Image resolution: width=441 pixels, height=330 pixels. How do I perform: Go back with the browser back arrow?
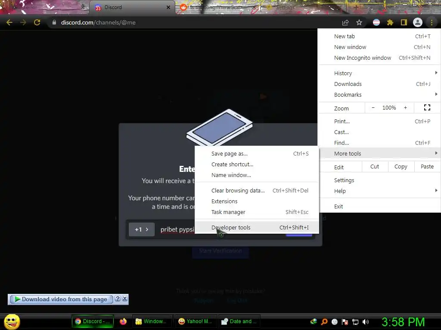9,22
